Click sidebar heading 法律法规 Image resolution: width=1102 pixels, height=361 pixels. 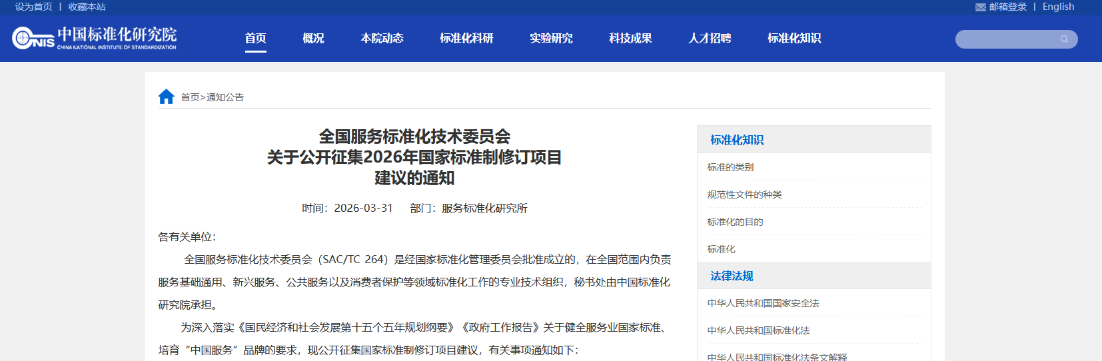732,276
